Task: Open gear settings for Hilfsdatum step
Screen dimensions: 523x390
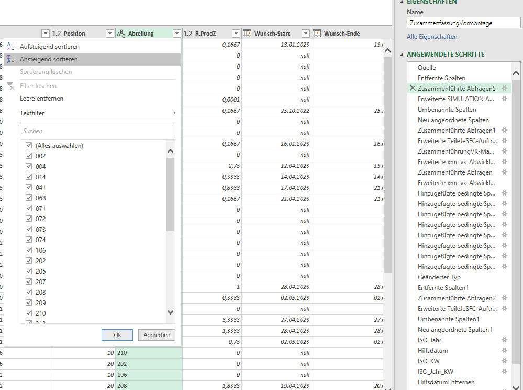Action: click(x=504, y=350)
